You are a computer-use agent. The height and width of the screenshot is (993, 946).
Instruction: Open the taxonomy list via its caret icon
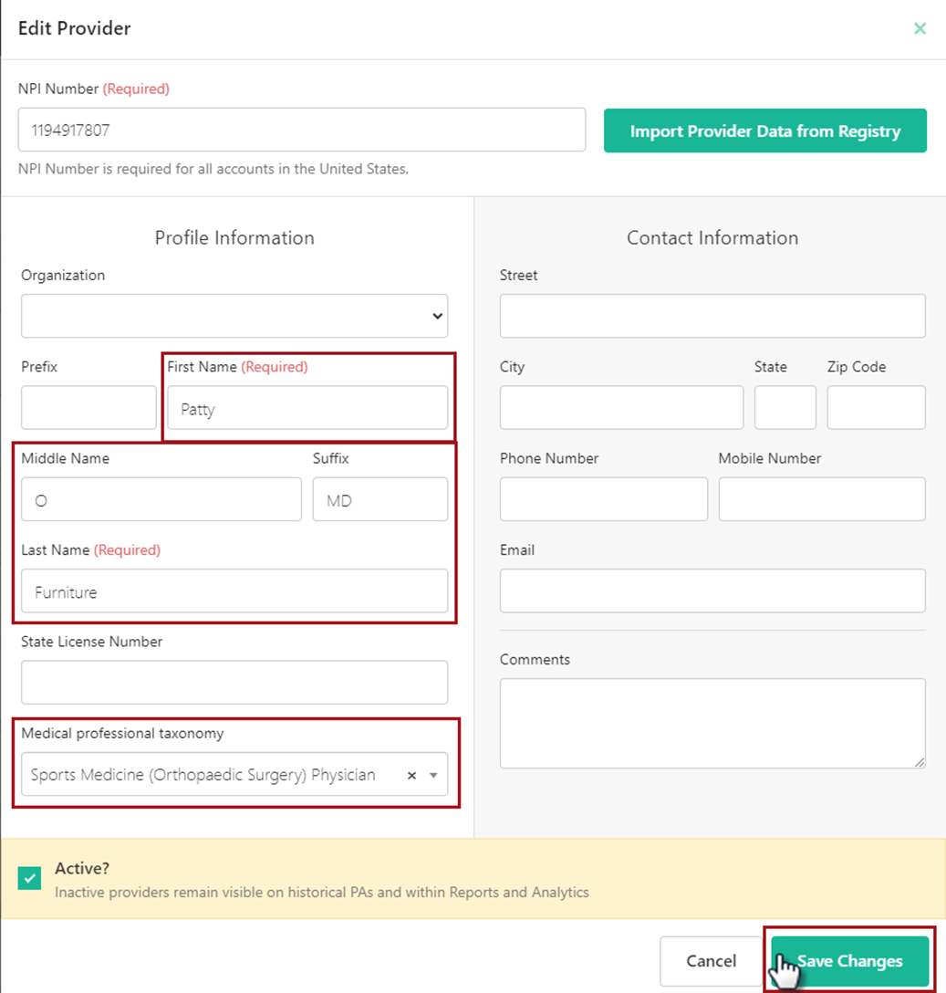coord(431,774)
